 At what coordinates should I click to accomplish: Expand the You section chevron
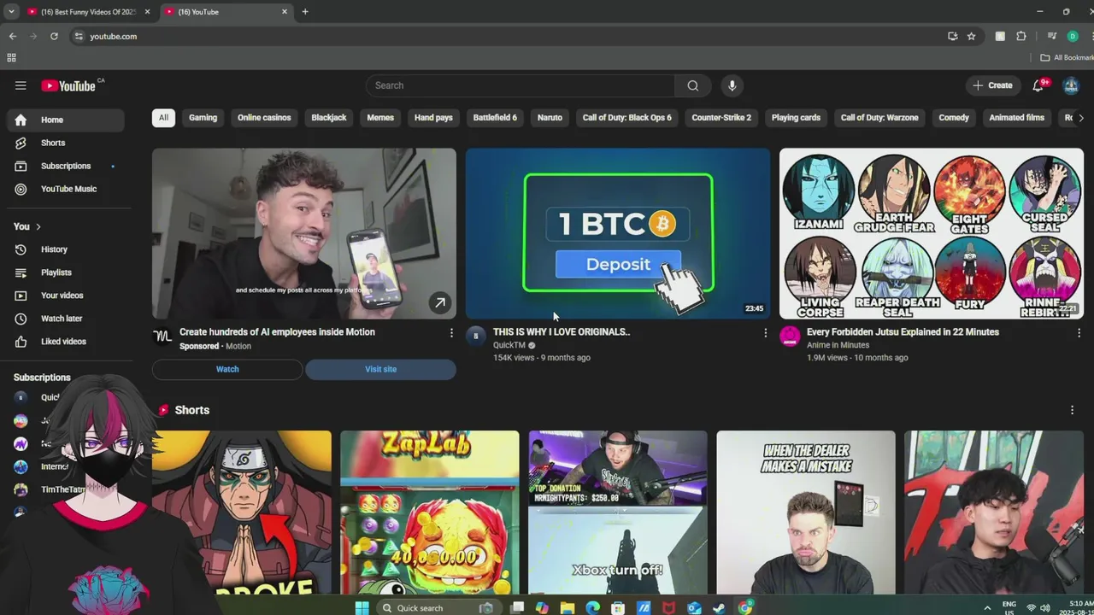(x=38, y=226)
